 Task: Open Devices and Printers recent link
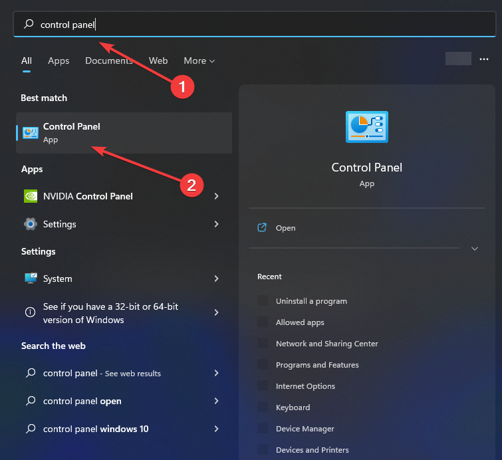312,450
